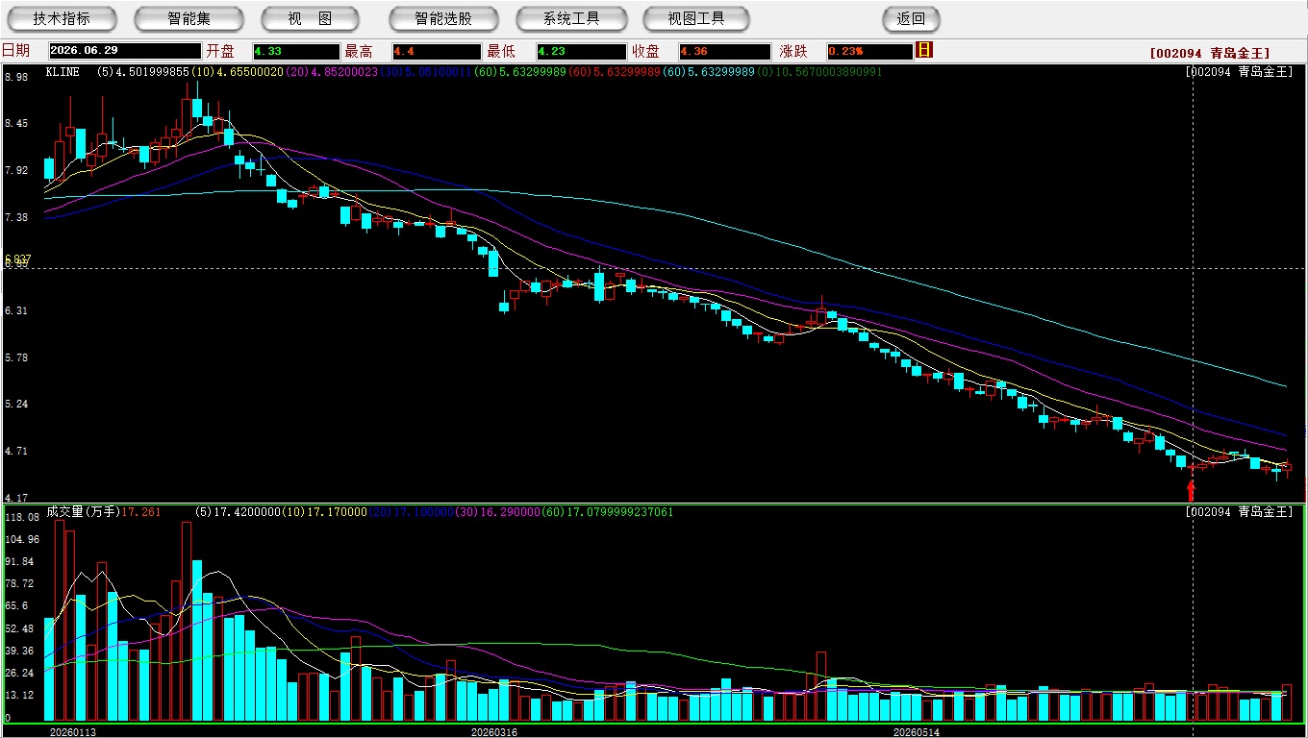Click the 返回 button
This screenshot has width=1308, height=738.
(x=911, y=18)
